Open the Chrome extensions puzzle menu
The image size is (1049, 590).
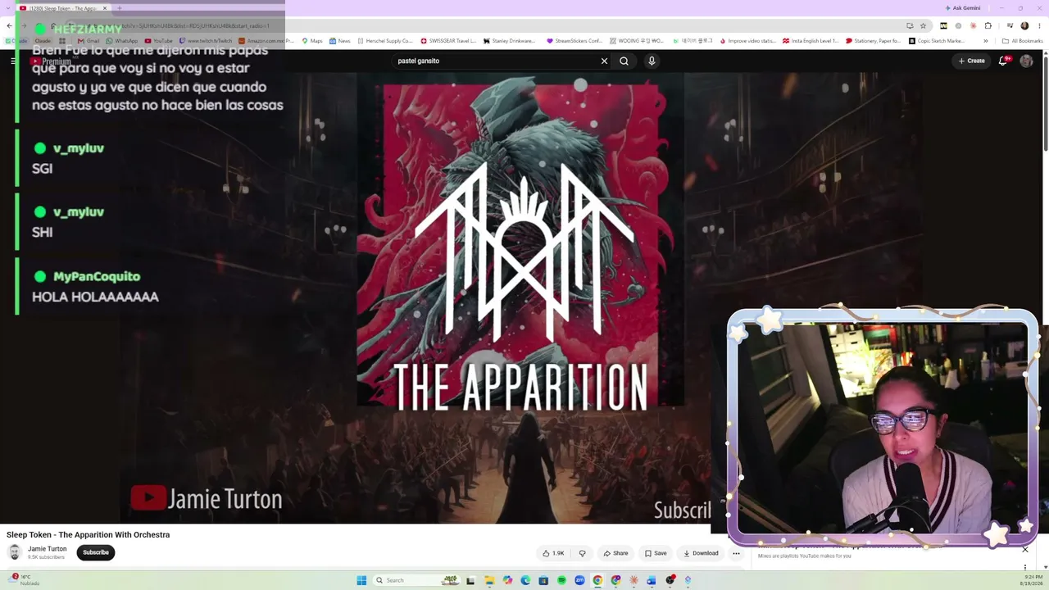coord(988,25)
